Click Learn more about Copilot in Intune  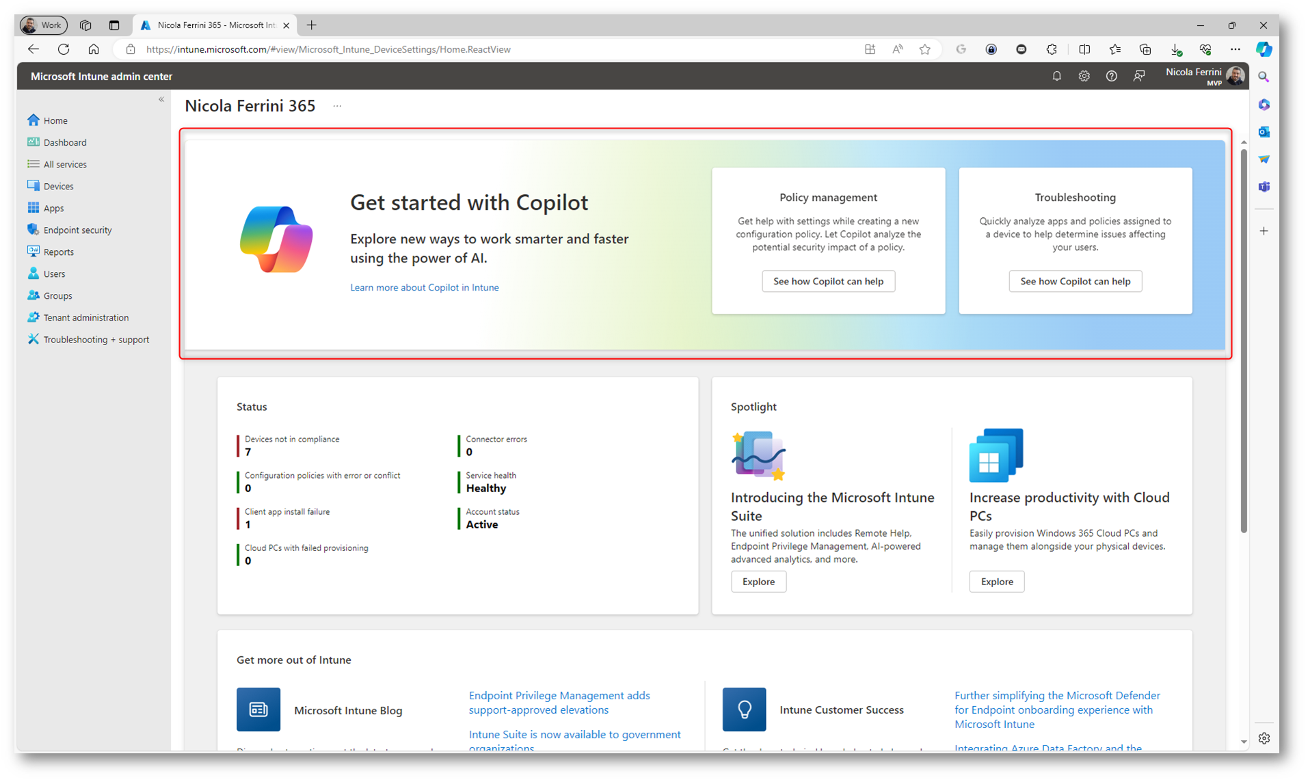tap(424, 287)
